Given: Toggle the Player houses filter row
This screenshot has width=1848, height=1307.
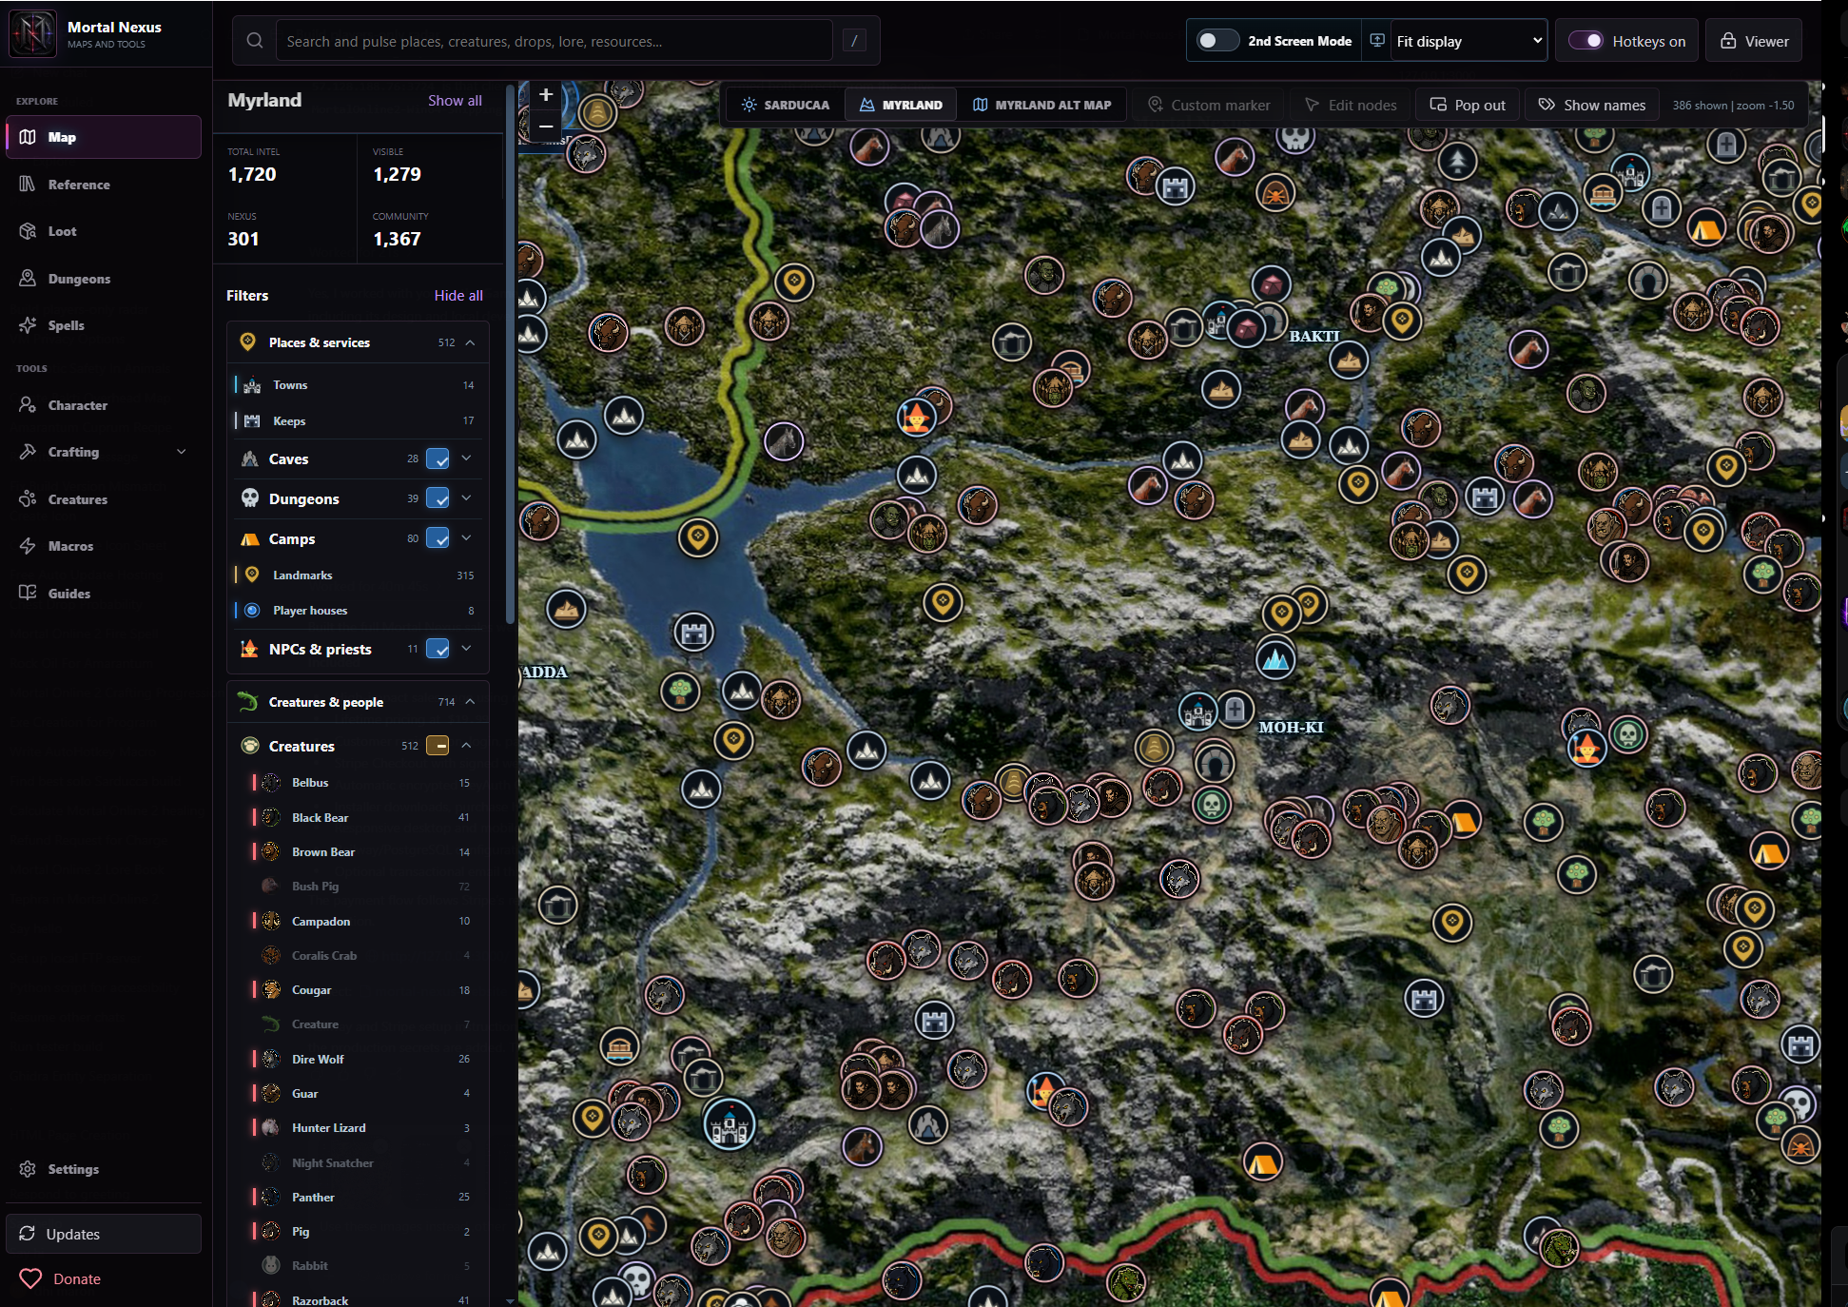Looking at the screenshot, I should click(357, 611).
